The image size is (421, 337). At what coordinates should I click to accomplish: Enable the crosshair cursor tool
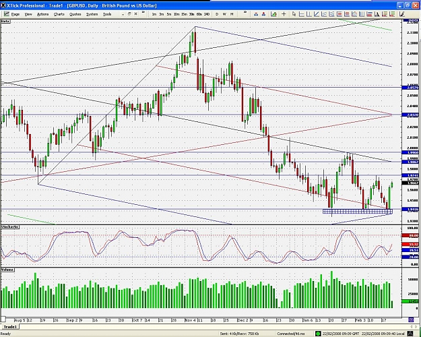(x=284, y=14)
